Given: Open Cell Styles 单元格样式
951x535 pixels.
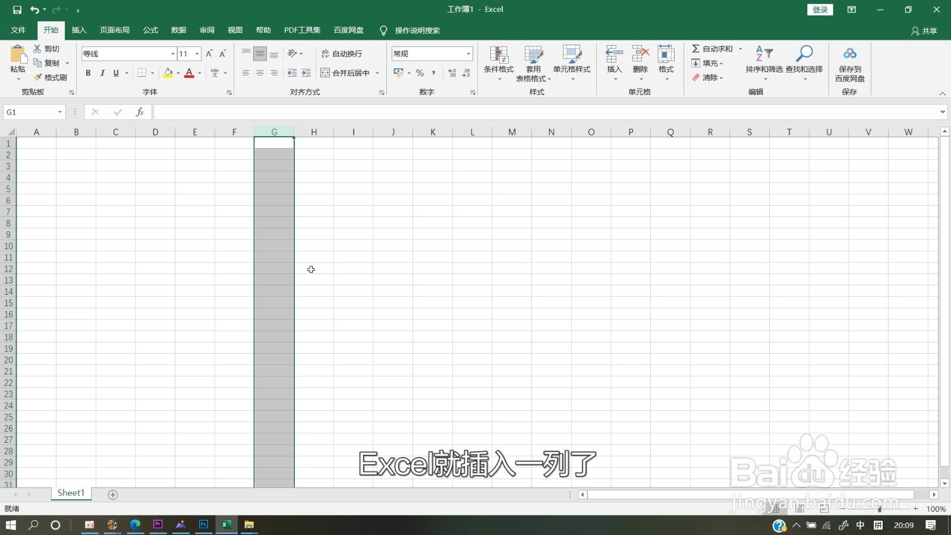Looking at the screenshot, I should click(572, 63).
